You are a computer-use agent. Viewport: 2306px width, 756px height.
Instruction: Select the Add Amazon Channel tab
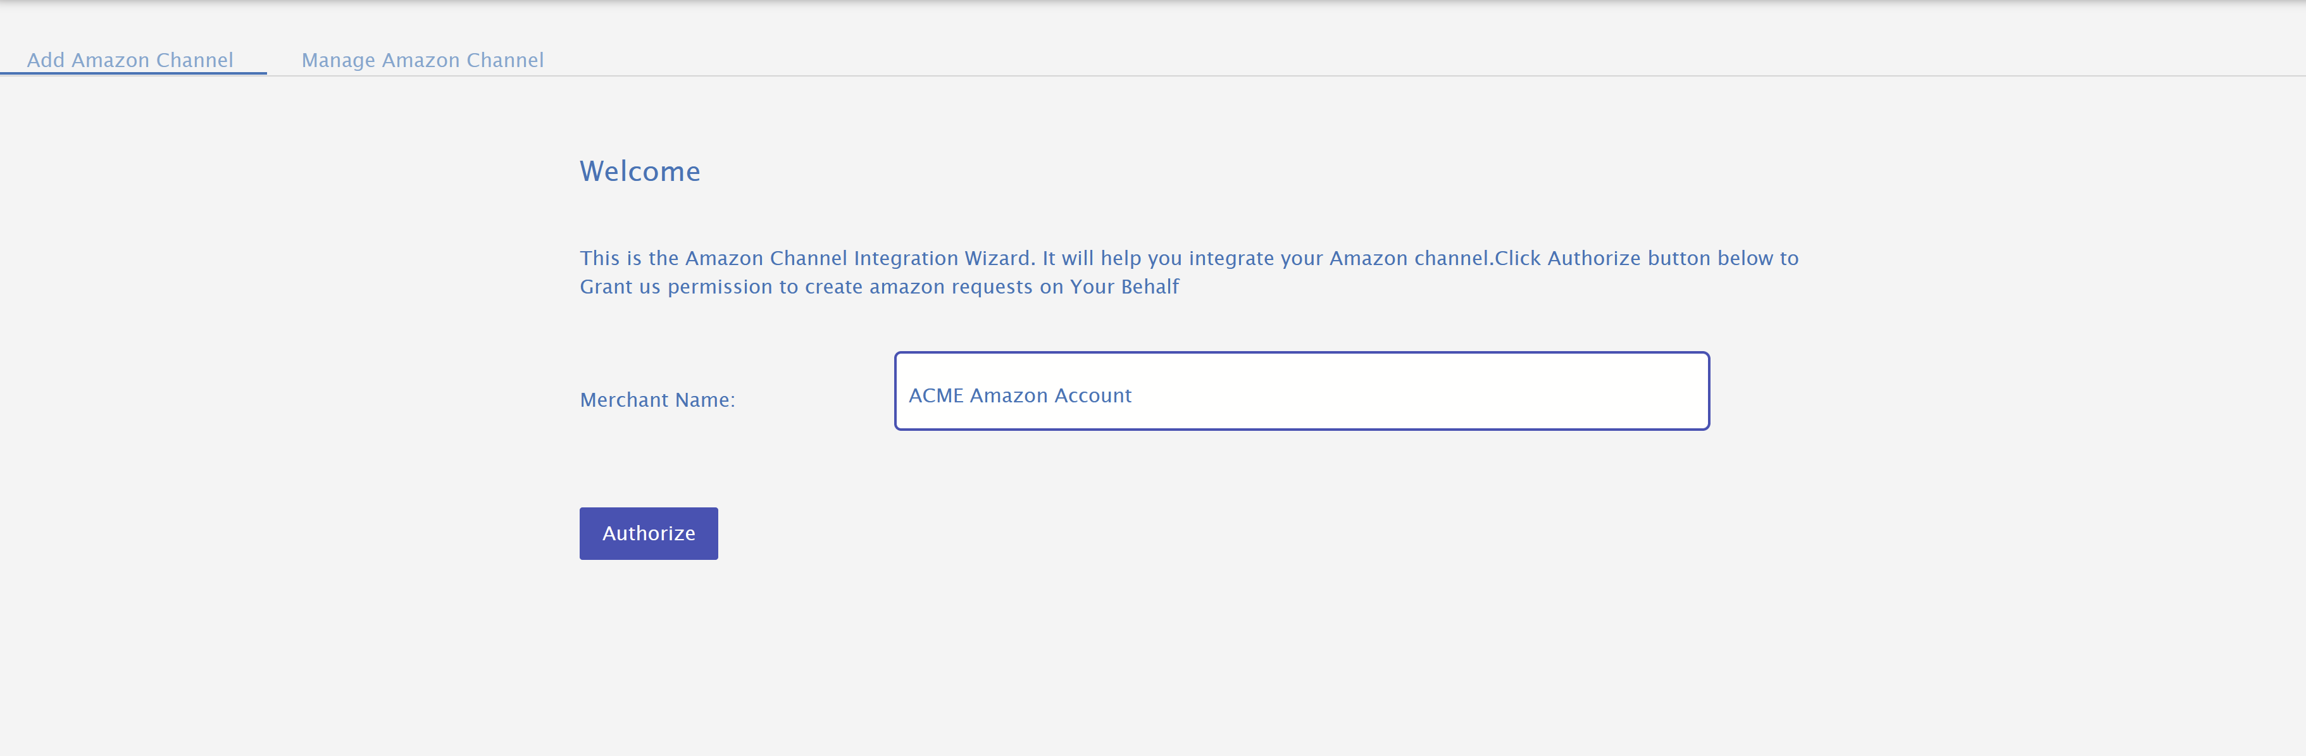130,60
